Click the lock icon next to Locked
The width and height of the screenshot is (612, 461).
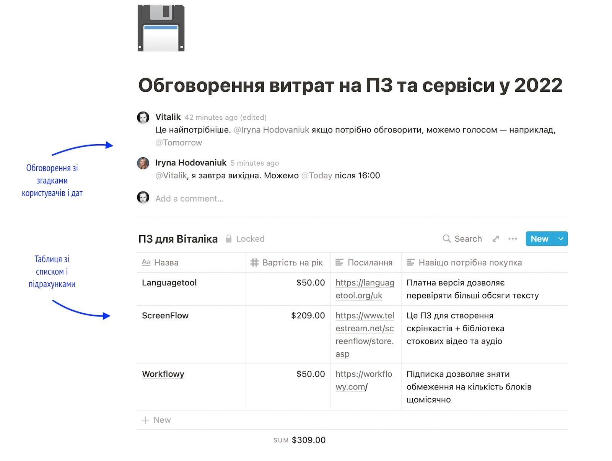click(x=229, y=239)
